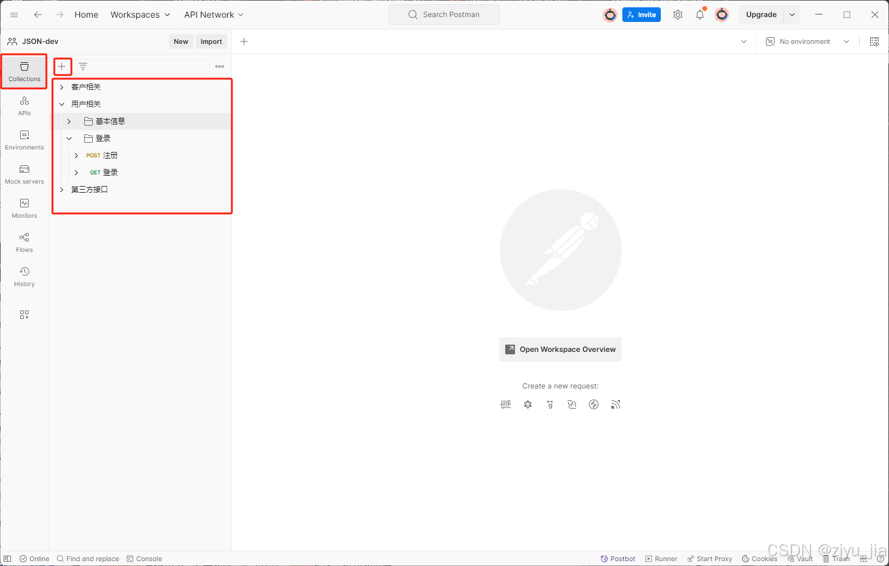Open the API Network dropdown
Screen dimensions: 889x566
click(214, 15)
